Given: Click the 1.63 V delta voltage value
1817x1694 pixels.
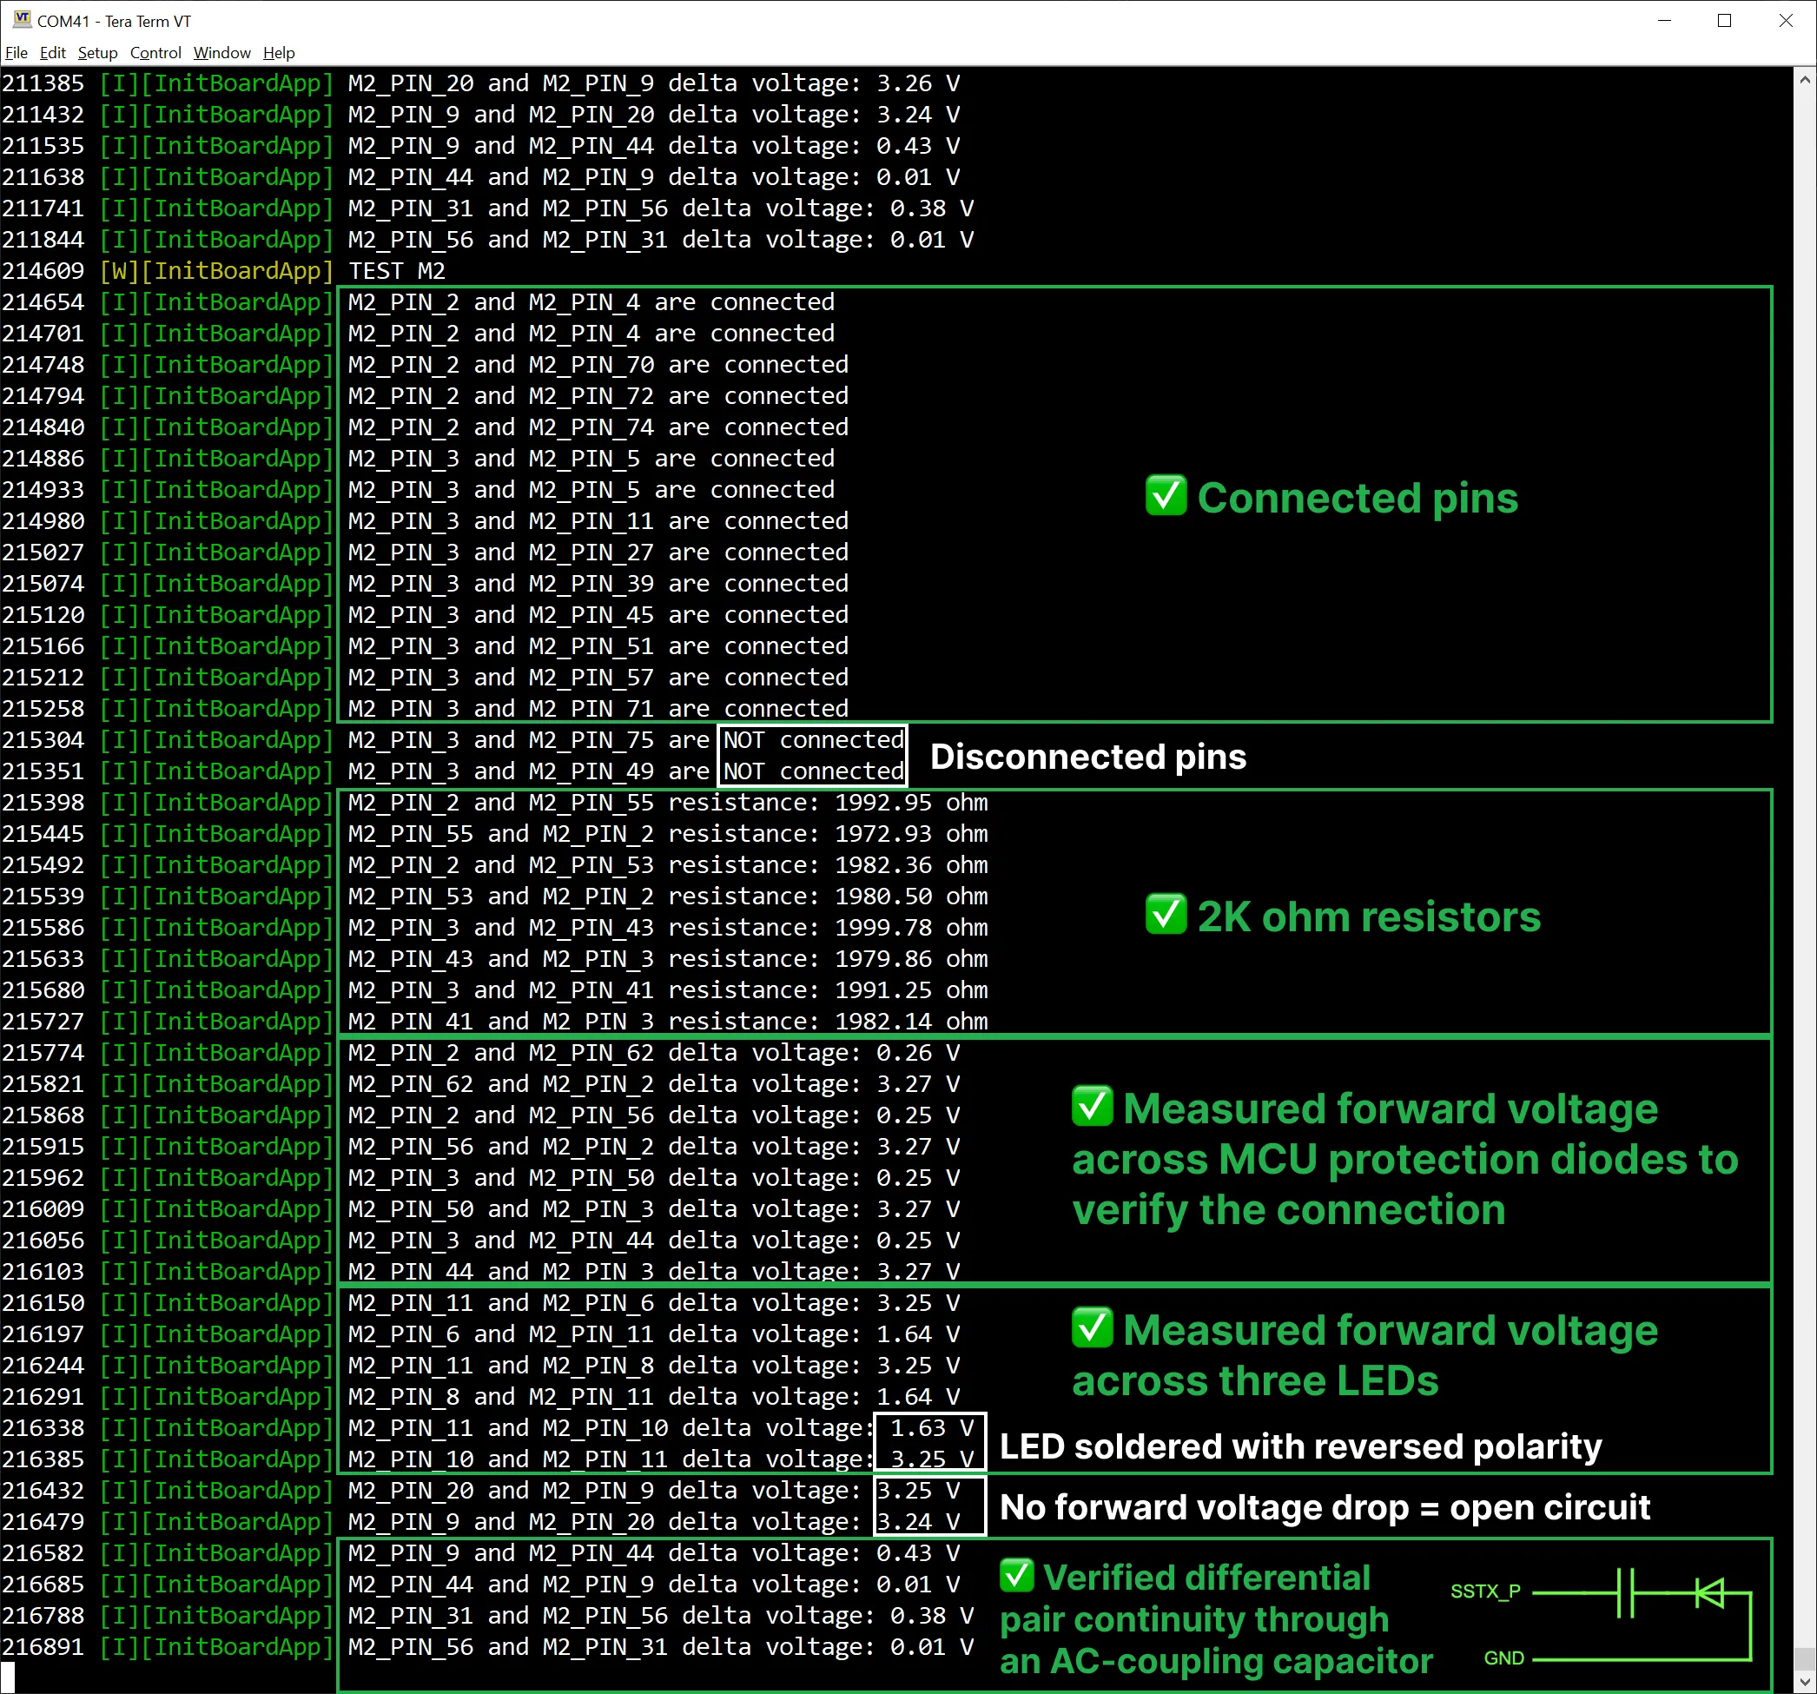Looking at the screenshot, I should (x=931, y=1428).
